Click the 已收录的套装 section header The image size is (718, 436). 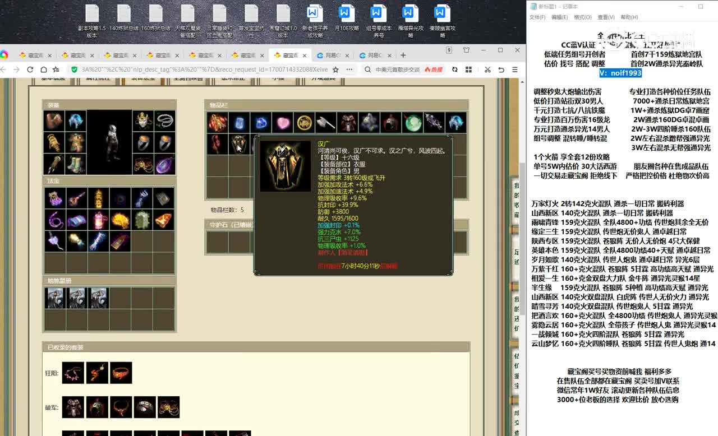pos(256,347)
